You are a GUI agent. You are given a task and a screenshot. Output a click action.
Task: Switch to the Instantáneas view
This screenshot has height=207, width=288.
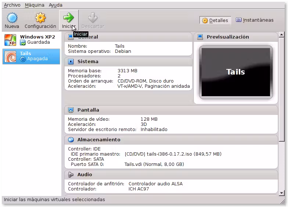tap(255, 20)
